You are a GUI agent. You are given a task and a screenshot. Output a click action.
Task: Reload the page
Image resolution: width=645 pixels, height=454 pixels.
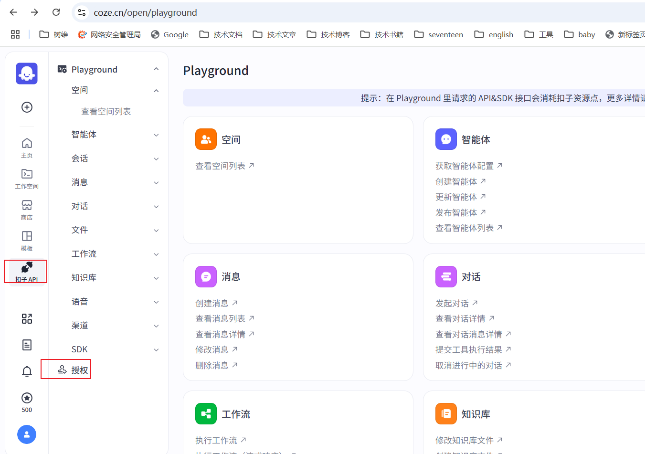tap(56, 12)
